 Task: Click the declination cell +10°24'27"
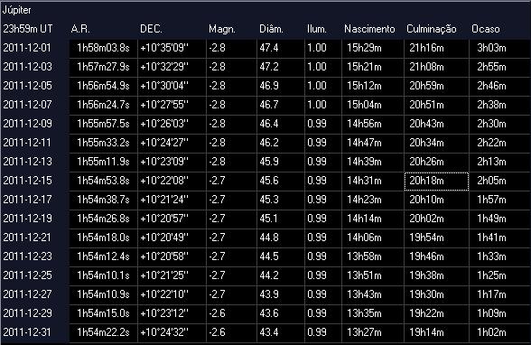click(x=172, y=143)
